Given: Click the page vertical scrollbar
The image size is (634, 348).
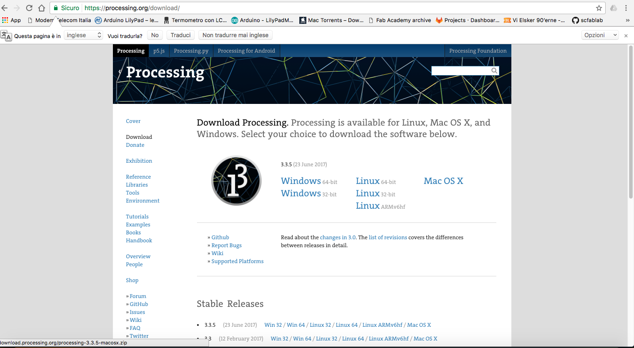Looking at the screenshot, I should (x=631, y=122).
